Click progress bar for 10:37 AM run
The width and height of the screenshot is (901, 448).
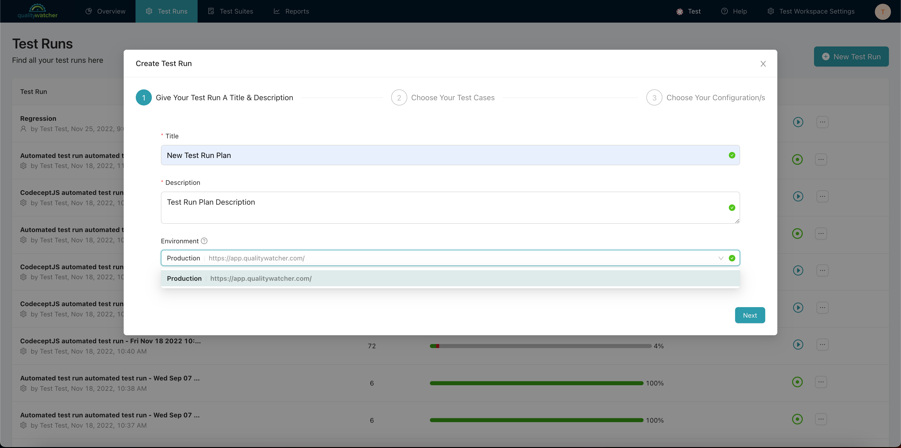click(x=536, y=420)
